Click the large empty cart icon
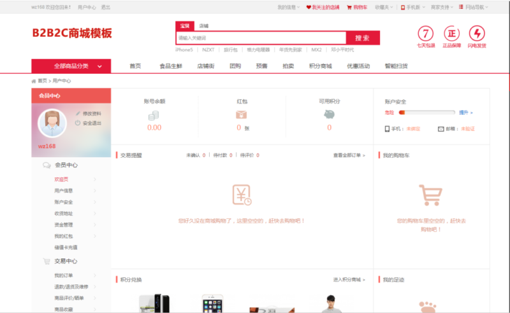 point(431,195)
